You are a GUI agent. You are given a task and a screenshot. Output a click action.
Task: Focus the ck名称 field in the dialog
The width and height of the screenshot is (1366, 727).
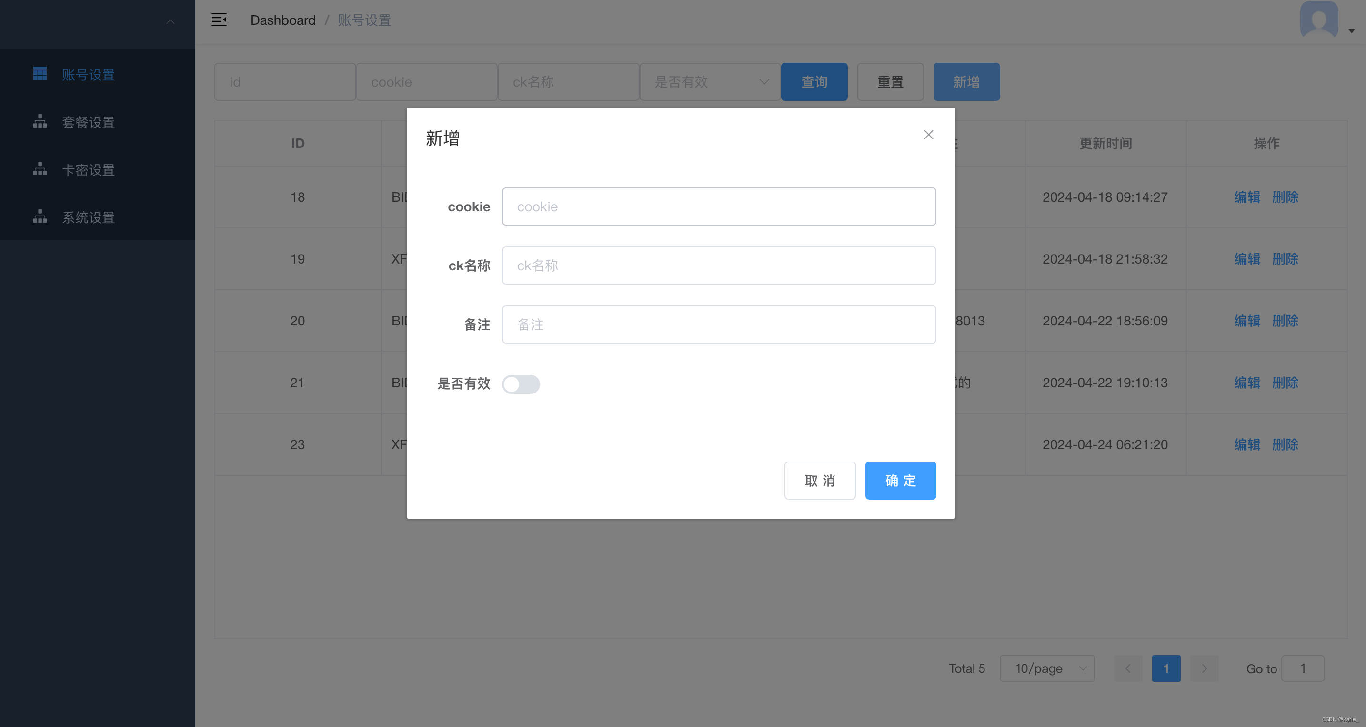point(719,265)
